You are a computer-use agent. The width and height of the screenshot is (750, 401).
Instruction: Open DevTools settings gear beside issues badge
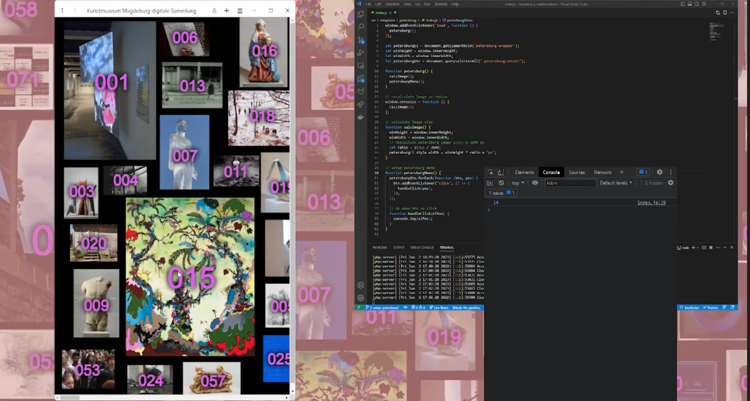click(660, 172)
